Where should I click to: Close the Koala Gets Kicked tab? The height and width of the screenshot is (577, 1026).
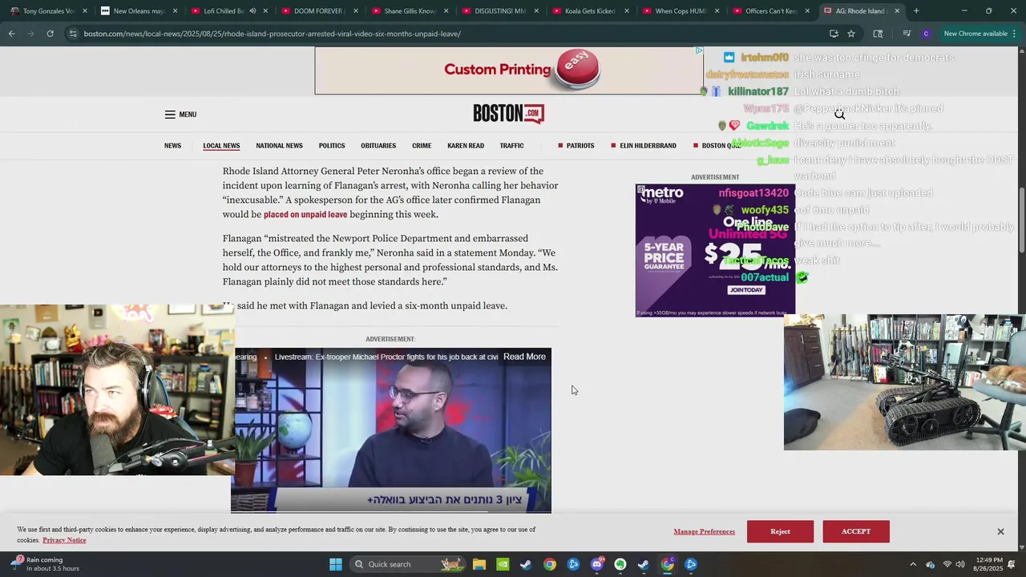pyautogui.click(x=626, y=11)
